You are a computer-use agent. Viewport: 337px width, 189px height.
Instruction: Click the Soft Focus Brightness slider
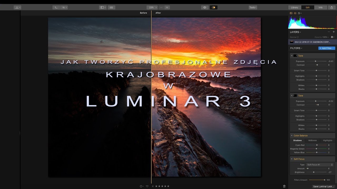click(x=316, y=172)
